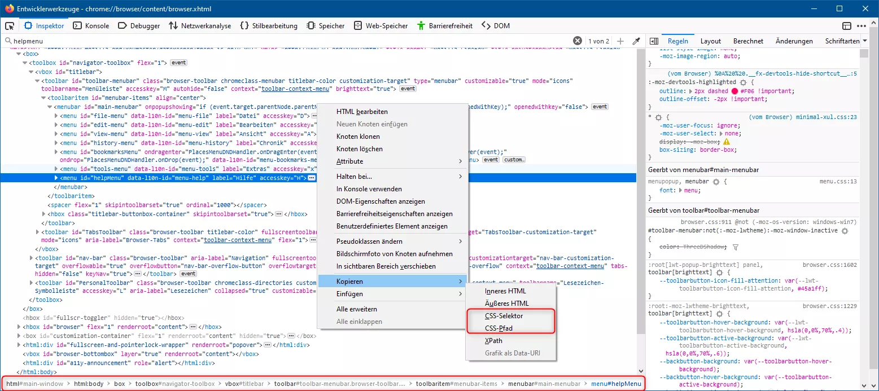Activate the element picker tool
Screen dimensions: 879x391
[x=10, y=25]
